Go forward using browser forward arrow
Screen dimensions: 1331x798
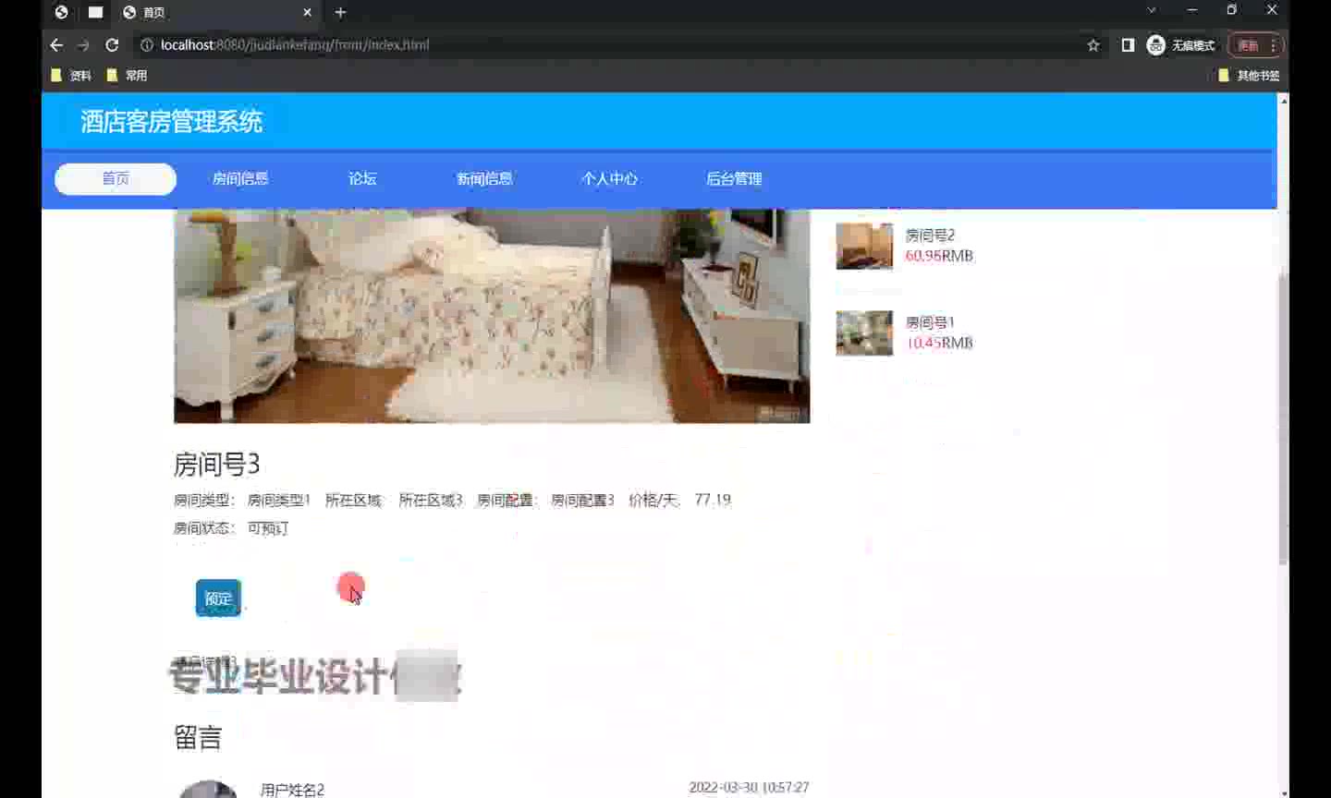point(83,45)
